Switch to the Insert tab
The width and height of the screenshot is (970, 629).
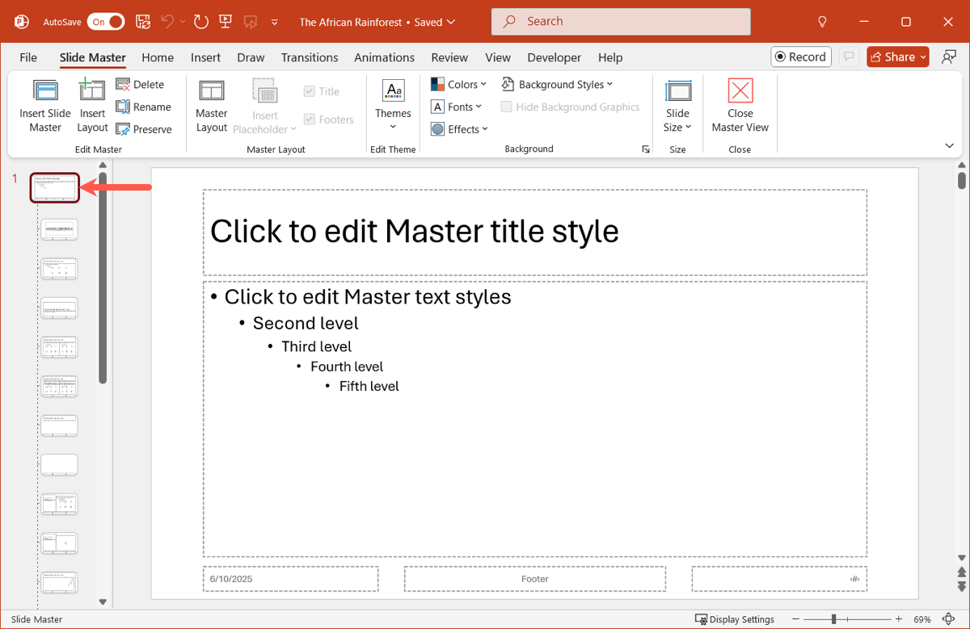click(205, 57)
